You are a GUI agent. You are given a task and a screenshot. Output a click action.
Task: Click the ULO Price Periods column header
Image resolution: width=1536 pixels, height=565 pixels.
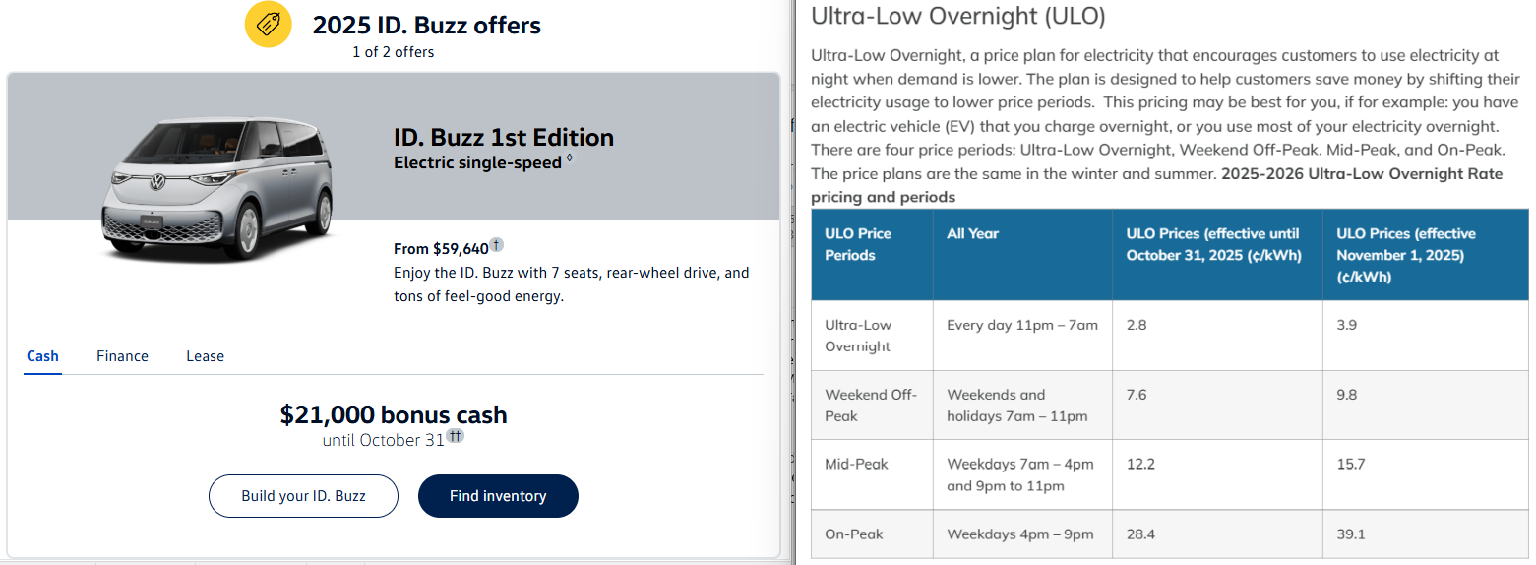click(858, 244)
